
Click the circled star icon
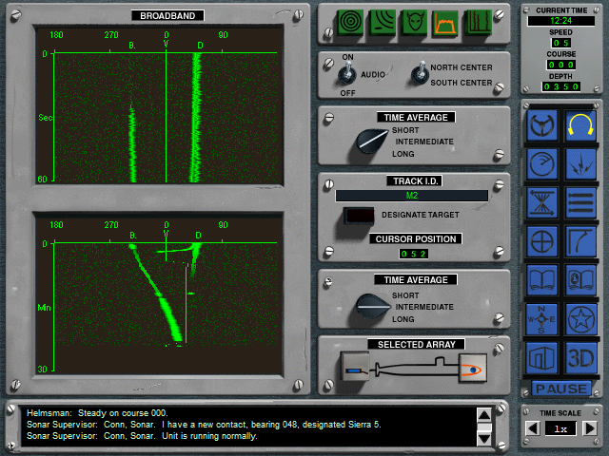(581, 319)
